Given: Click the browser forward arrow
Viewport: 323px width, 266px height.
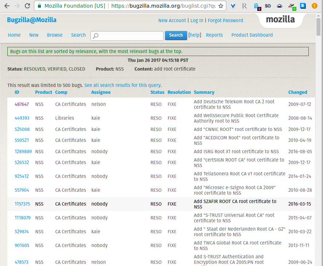Looking at the screenshot, I should [17, 6].
